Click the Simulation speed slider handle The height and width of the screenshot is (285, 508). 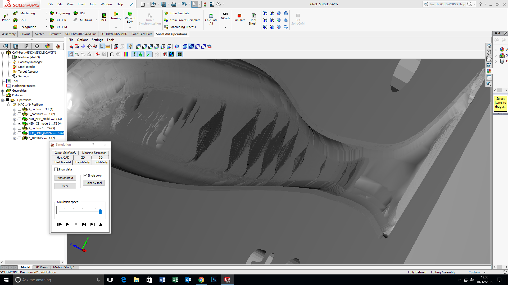(100, 211)
